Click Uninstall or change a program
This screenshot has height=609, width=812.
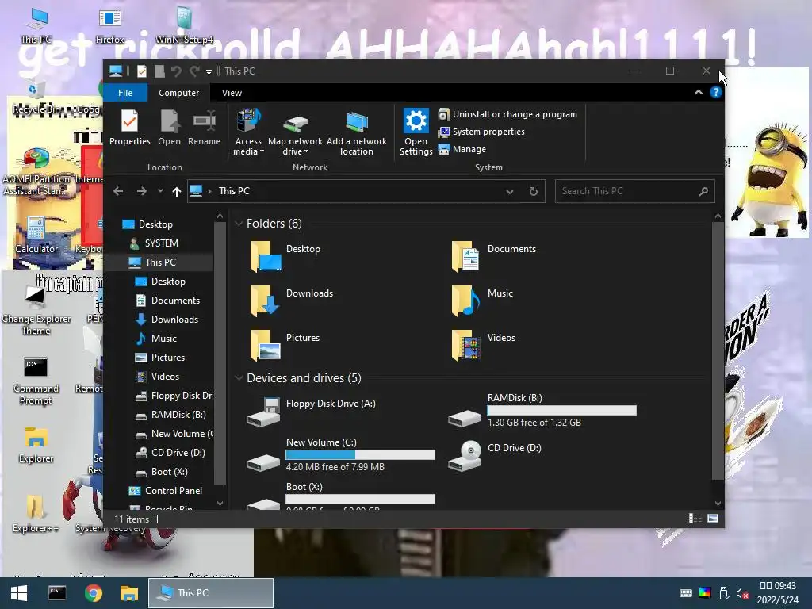pos(507,114)
